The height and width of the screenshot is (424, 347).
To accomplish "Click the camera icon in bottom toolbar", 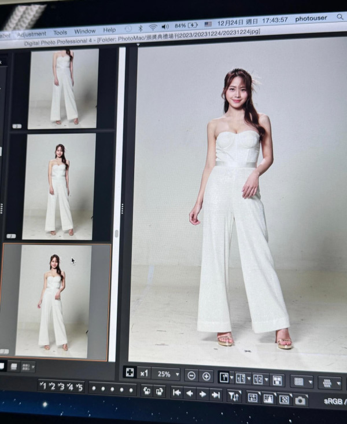I will 300,400.
